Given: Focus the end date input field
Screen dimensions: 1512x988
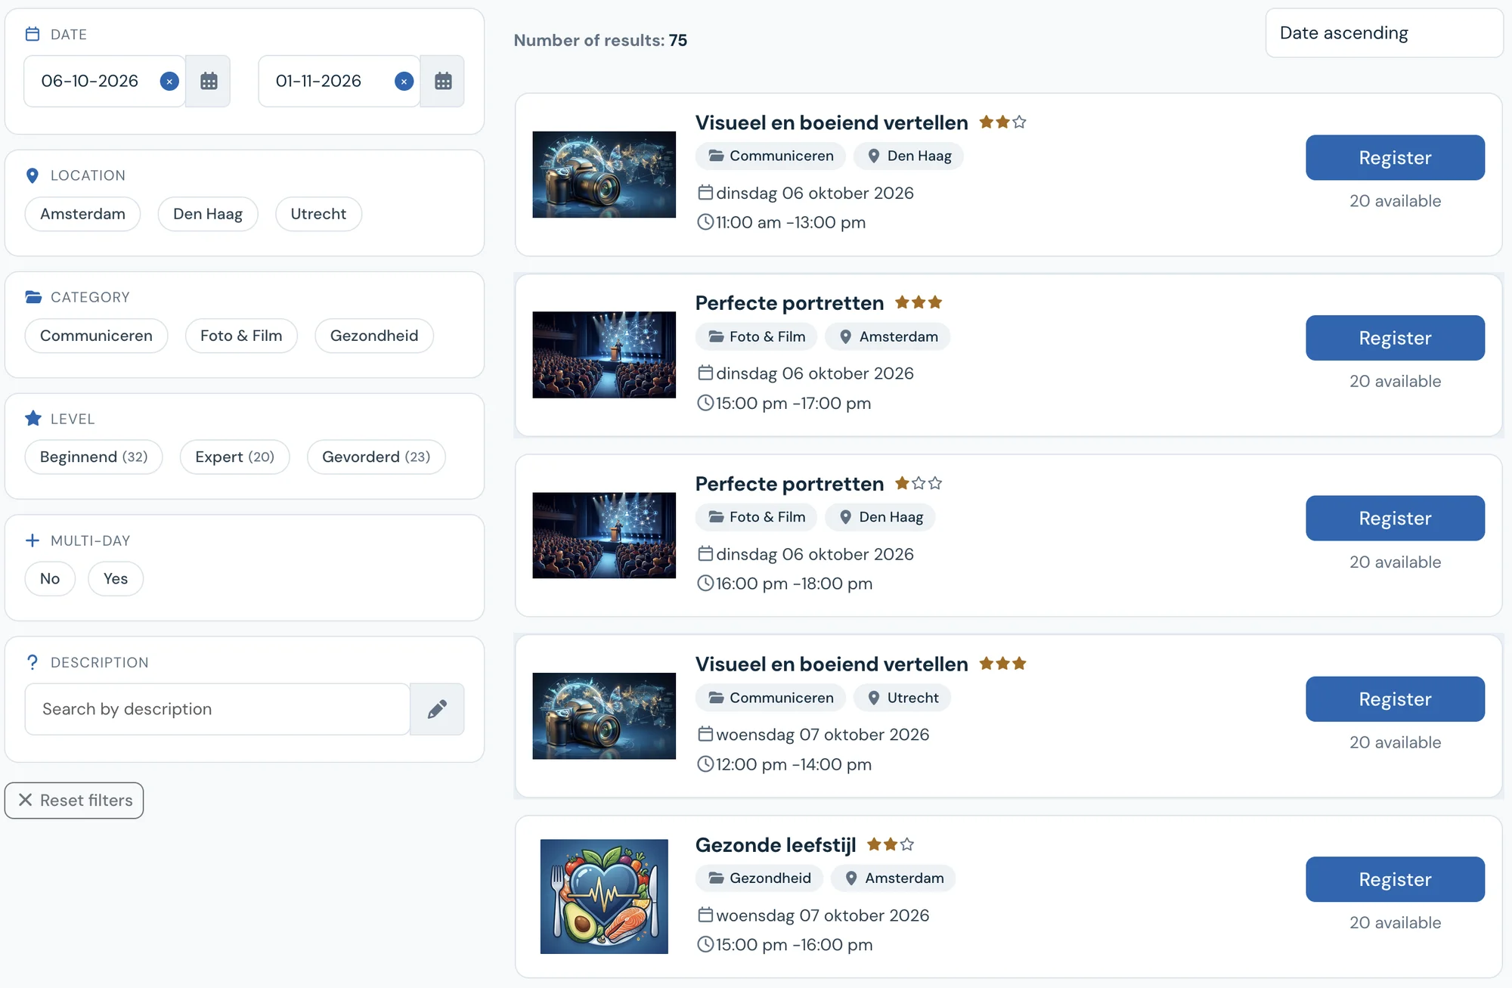Looking at the screenshot, I should click(339, 81).
